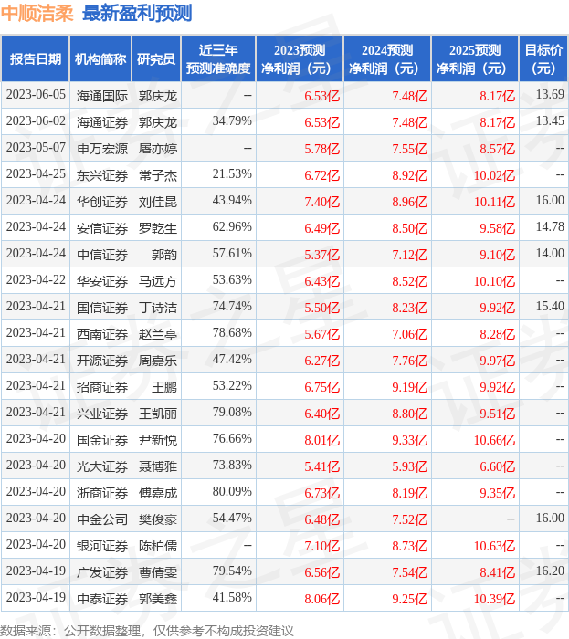569x639 pixels.
Task: Click the 2024预测净利润 column header
Action: click(387, 59)
